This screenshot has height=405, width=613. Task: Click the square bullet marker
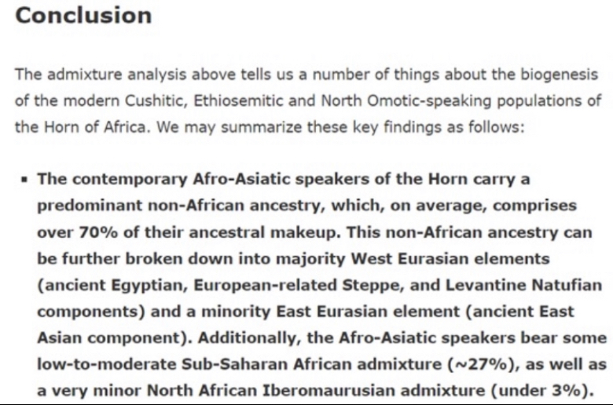click(25, 180)
